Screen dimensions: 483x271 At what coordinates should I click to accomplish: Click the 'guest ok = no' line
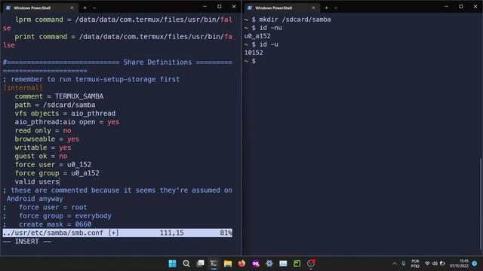(x=41, y=156)
